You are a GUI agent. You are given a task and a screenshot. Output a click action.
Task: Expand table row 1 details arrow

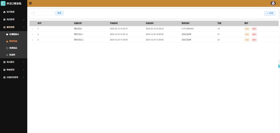pos(33,29)
